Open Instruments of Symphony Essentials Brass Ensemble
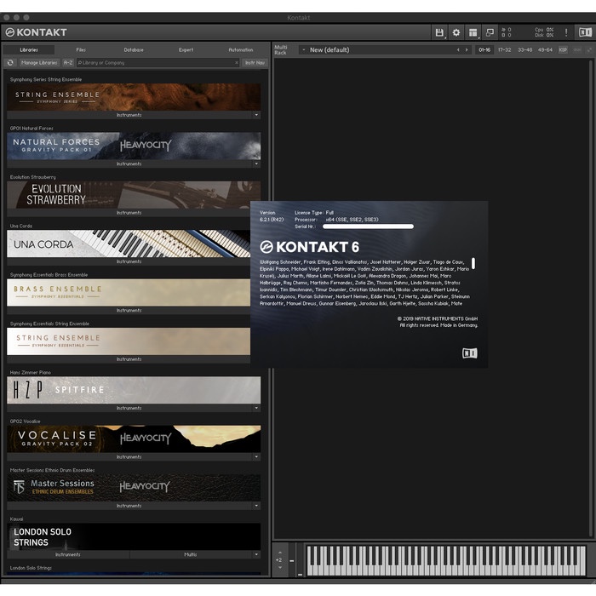Viewport: 596px width, 596px height. click(x=129, y=311)
